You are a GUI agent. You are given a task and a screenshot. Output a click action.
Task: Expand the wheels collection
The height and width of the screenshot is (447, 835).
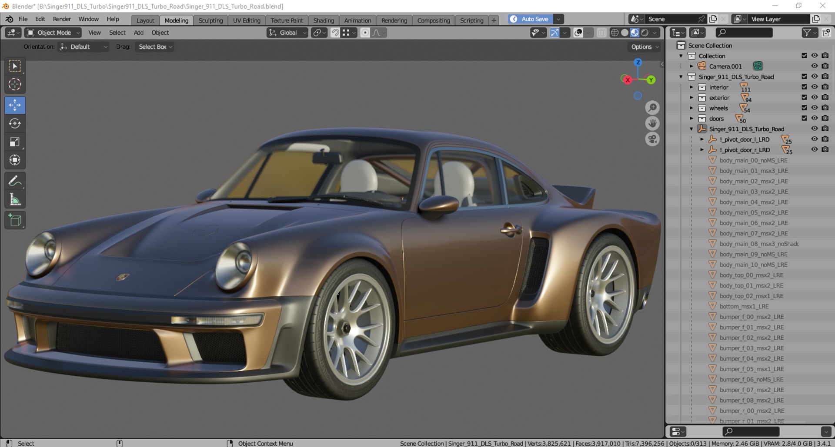tap(691, 108)
